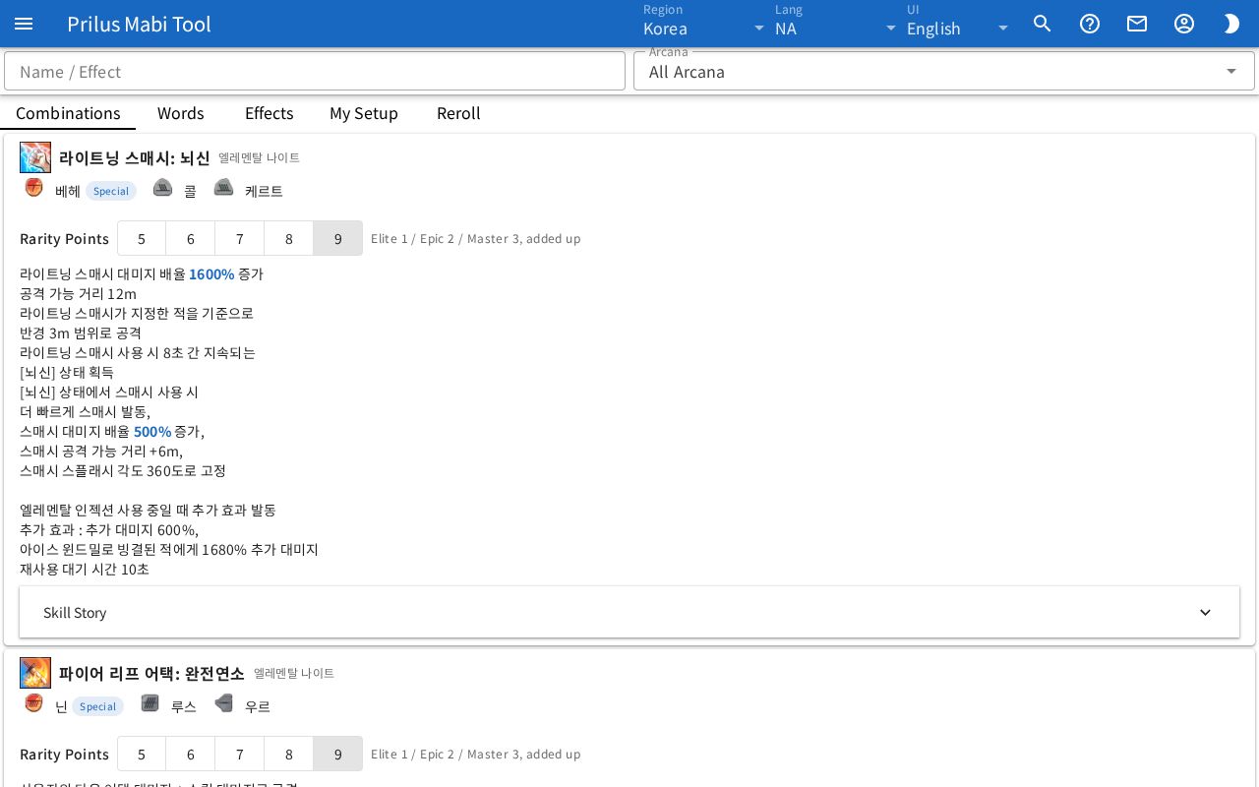Click the 루스 rune stone icon

coord(150,703)
